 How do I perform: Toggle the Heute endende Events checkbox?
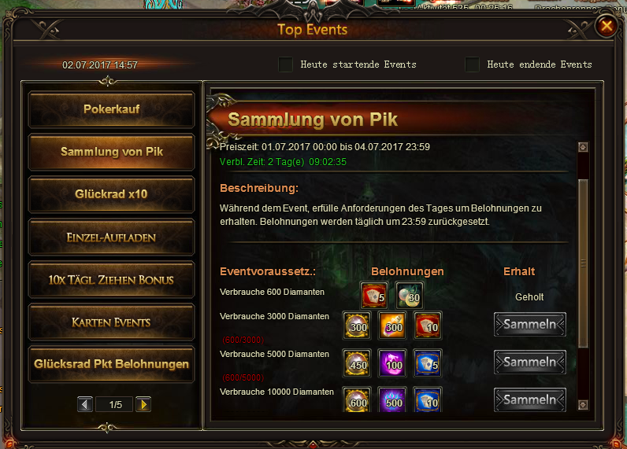(472, 64)
